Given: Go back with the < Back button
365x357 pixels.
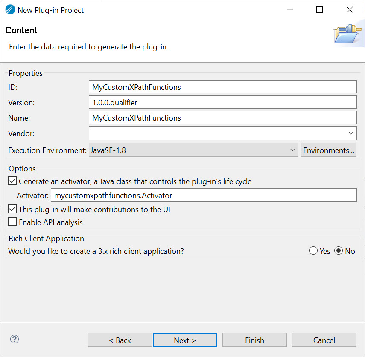Looking at the screenshot, I should pyautogui.click(x=120, y=340).
